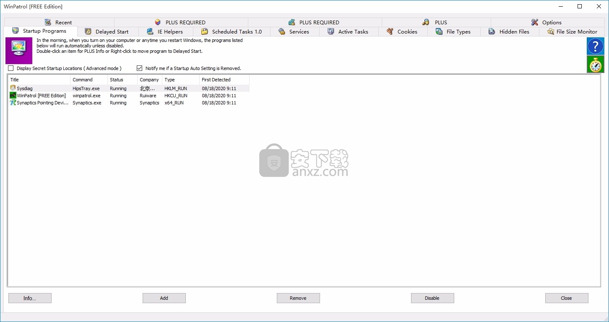Click the Recent tab icon
609x322 pixels.
pyautogui.click(x=48, y=22)
